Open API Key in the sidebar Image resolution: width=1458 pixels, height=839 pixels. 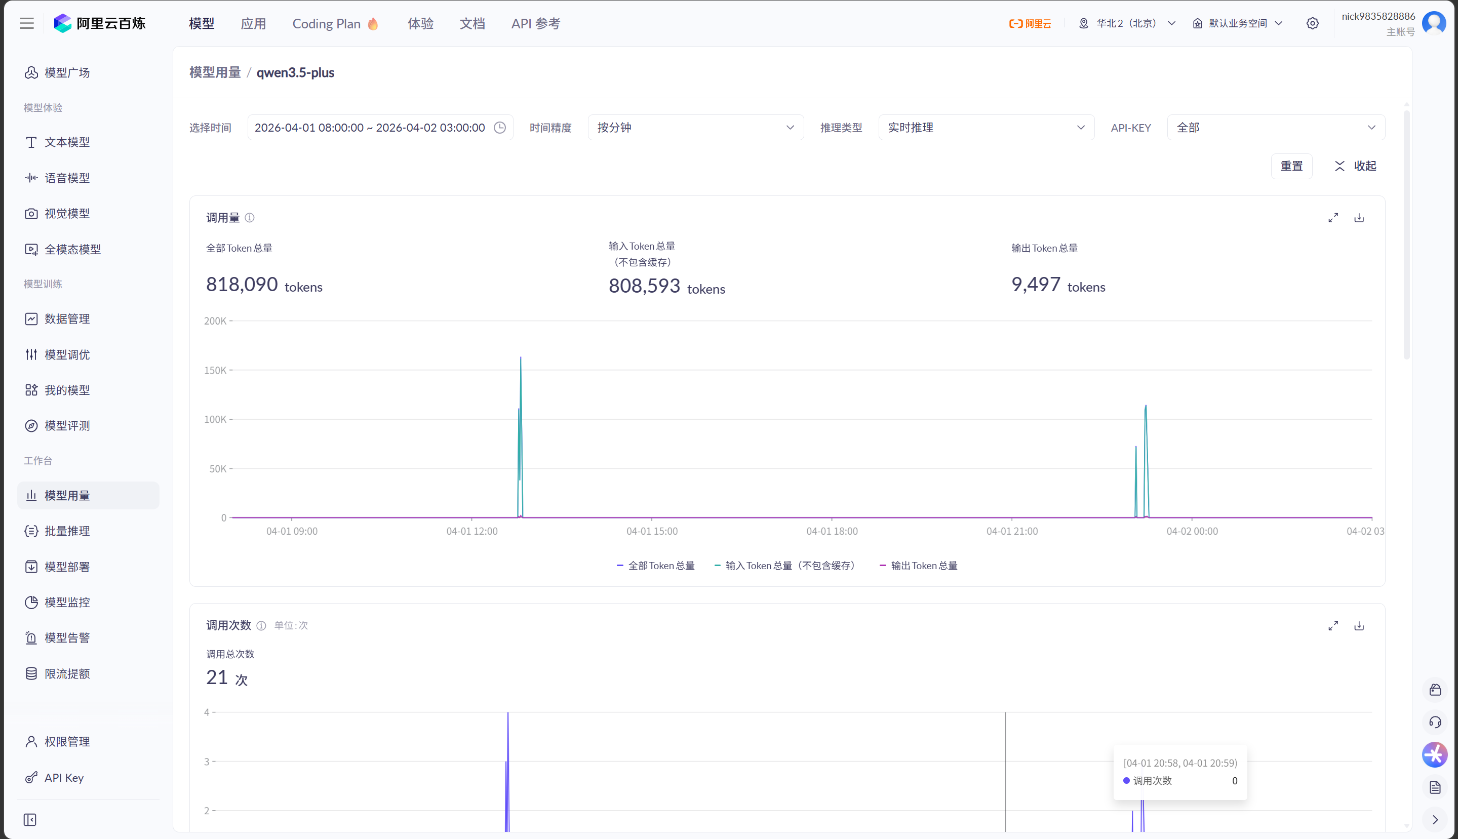[88, 778]
